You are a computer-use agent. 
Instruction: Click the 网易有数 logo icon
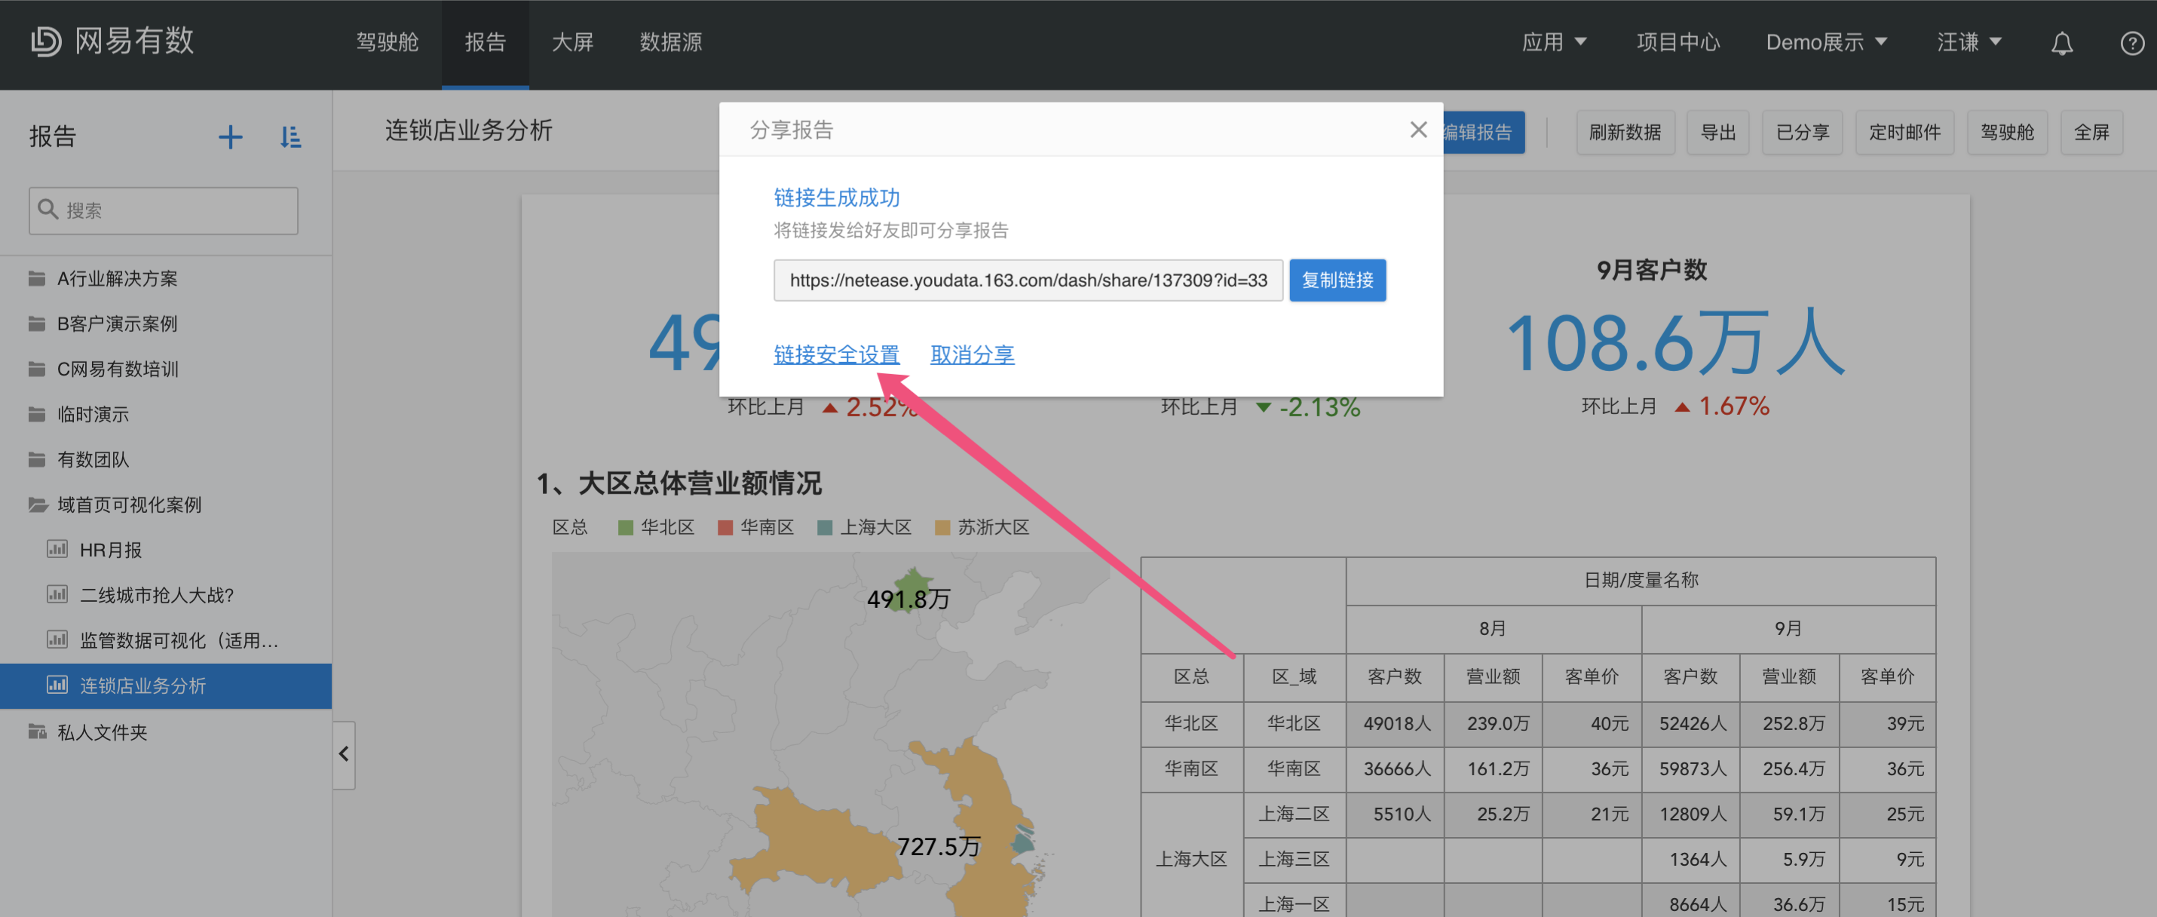coord(46,42)
